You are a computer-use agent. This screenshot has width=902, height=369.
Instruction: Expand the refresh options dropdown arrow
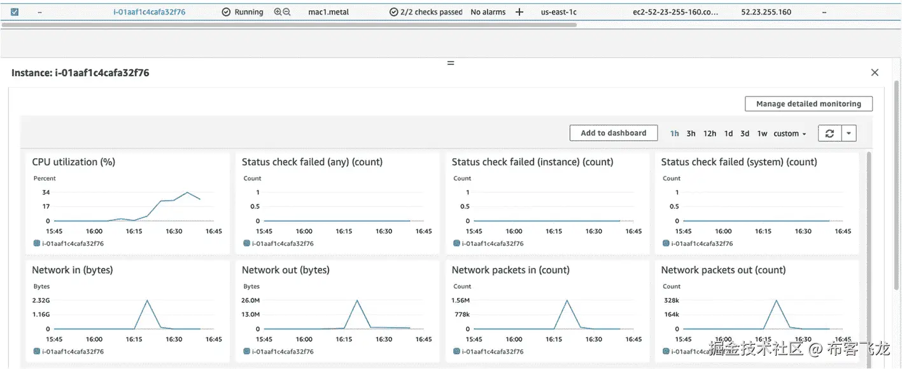click(850, 133)
